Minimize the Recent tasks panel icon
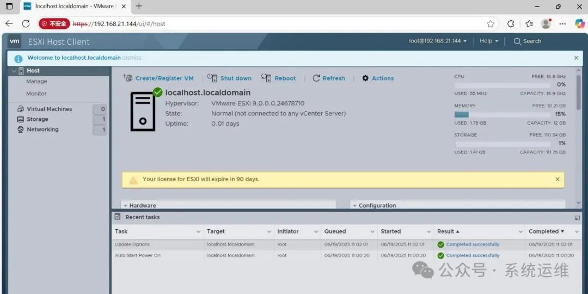The width and height of the screenshot is (588, 294). [577, 217]
